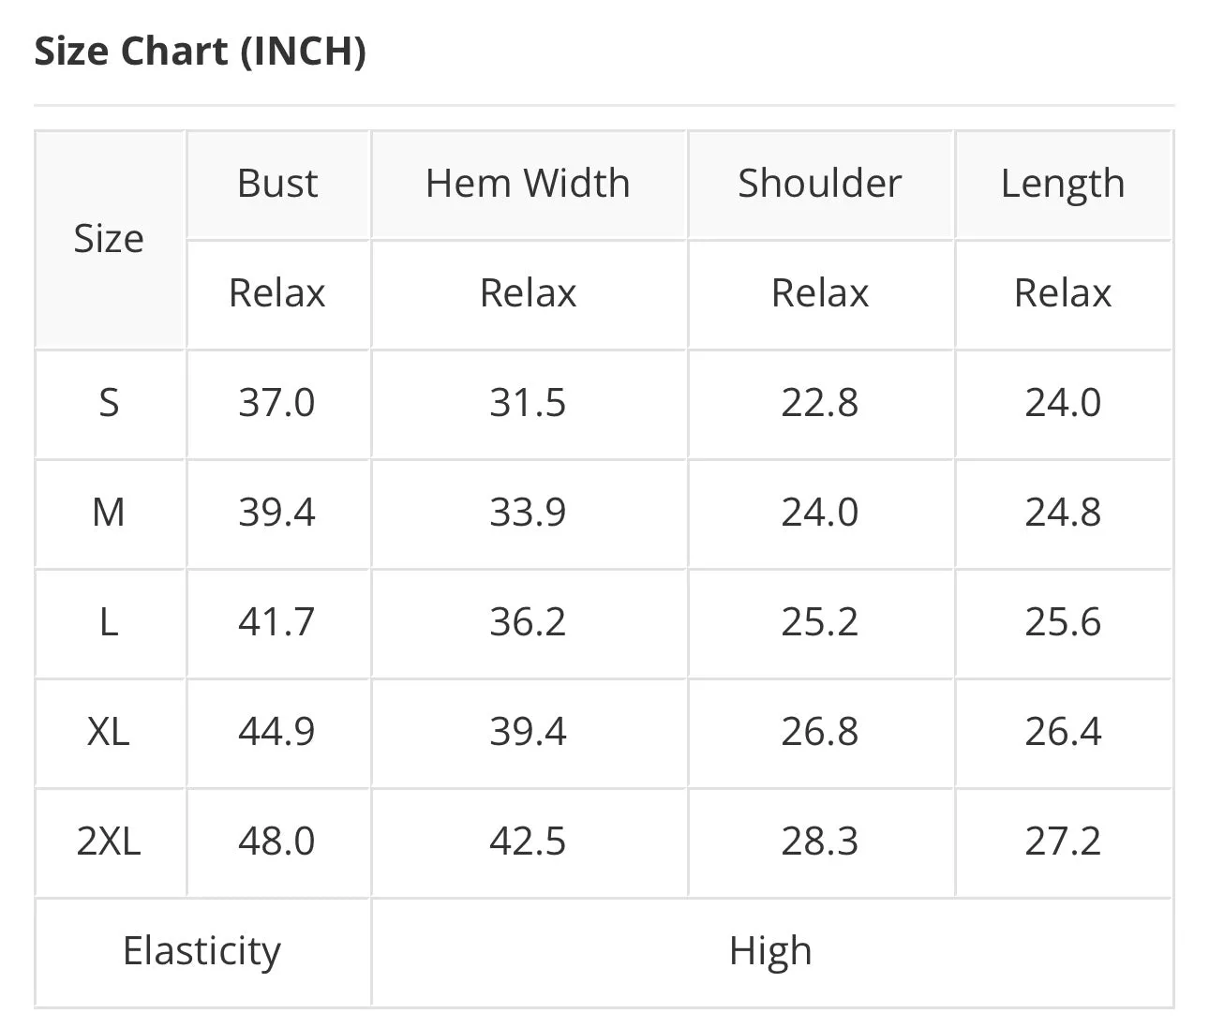Viewport: 1209px width, 1028px height.
Task: Select the High elasticity value
Action: point(770,952)
